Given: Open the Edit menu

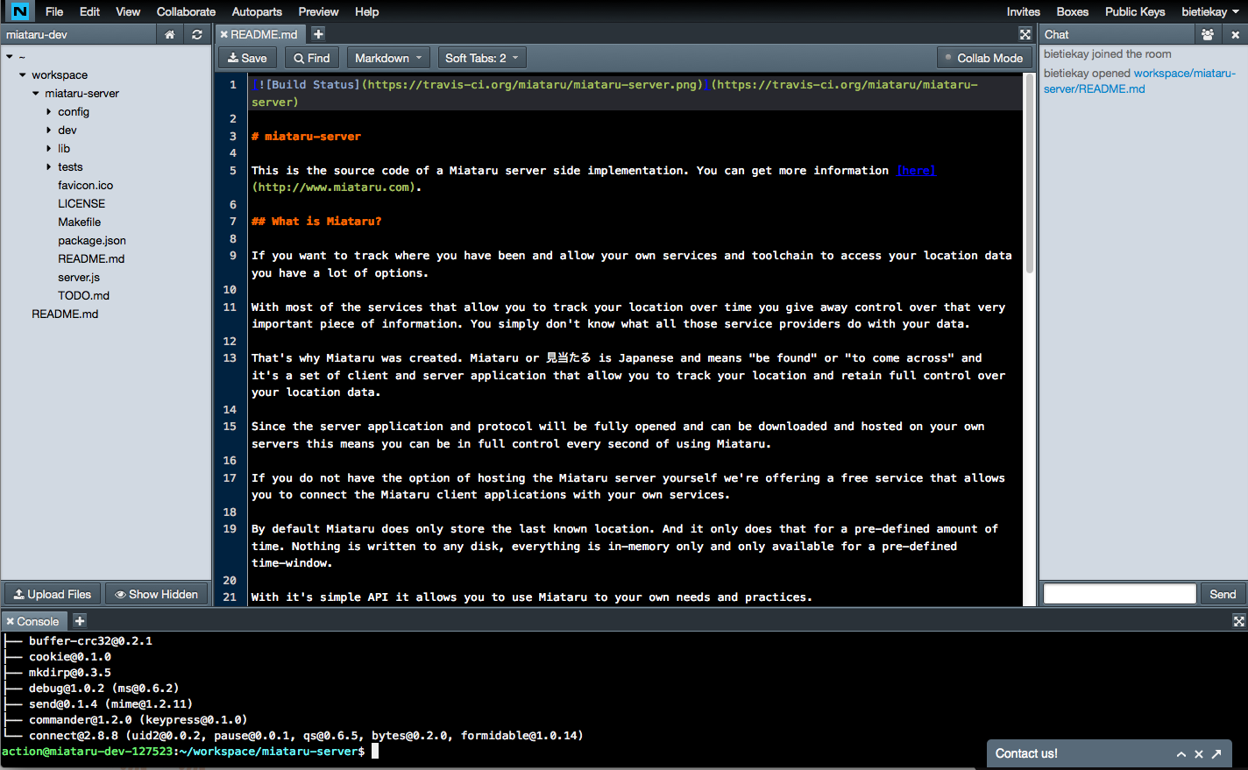Looking at the screenshot, I should point(89,11).
